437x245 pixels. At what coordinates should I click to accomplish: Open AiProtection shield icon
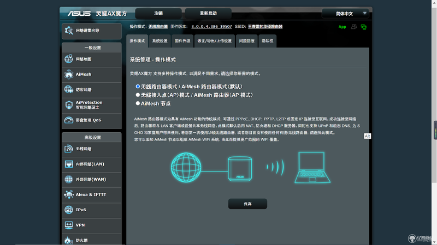coord(69,105)
